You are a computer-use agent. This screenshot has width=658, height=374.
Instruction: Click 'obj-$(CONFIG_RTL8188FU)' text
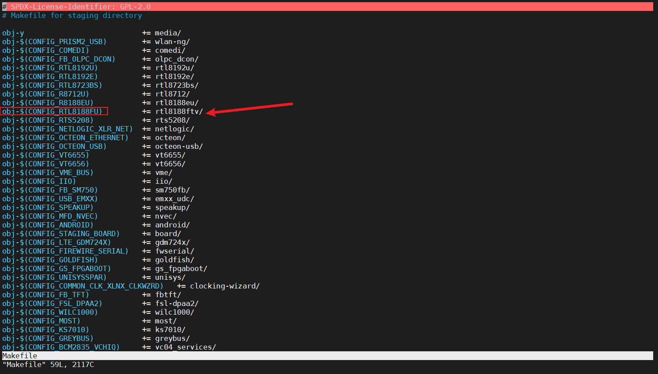pyautogui.click(x=52, y=111)
